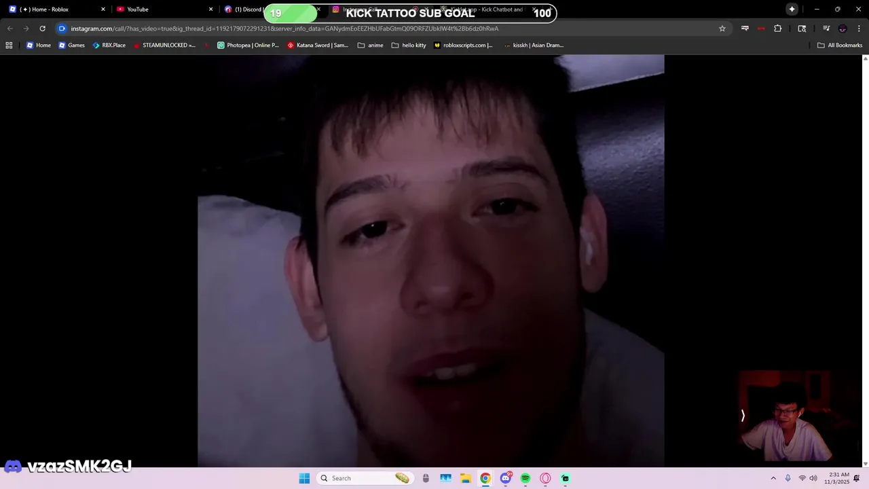Image resolution: width=869 pixels, height=489 pixels.
Task: Open the Games bookmark
Action: [71, 46]
